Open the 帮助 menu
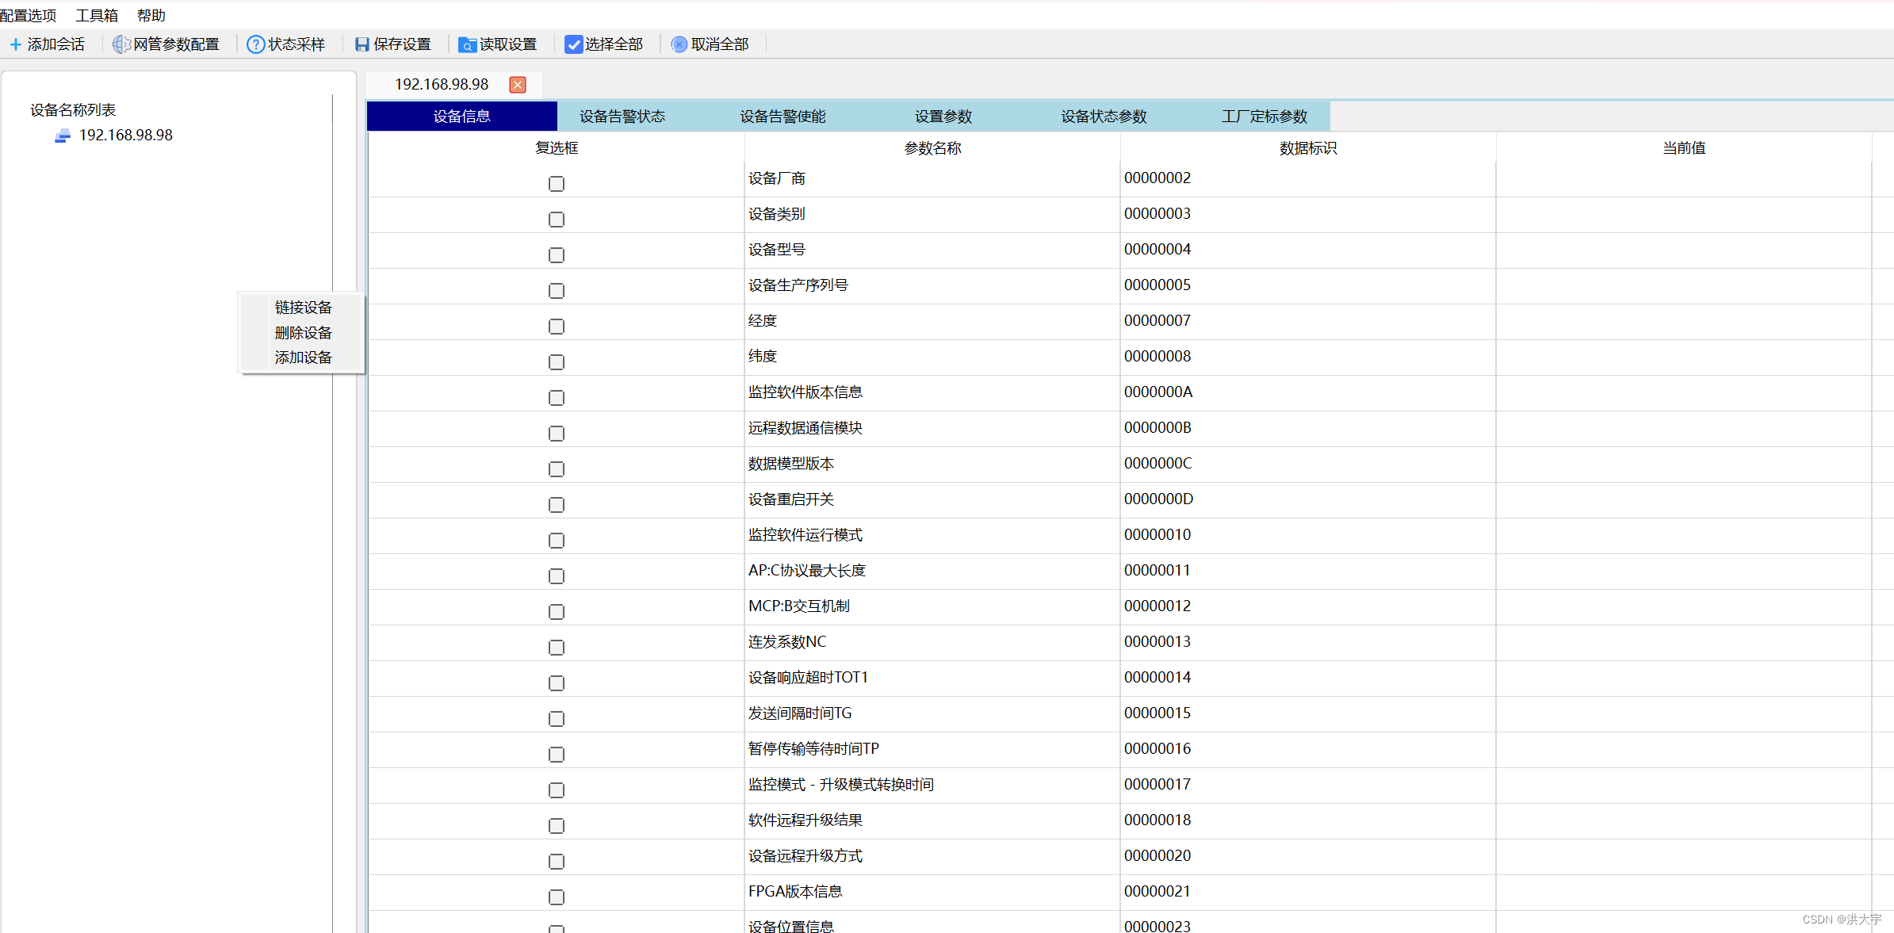 (151, 15)
